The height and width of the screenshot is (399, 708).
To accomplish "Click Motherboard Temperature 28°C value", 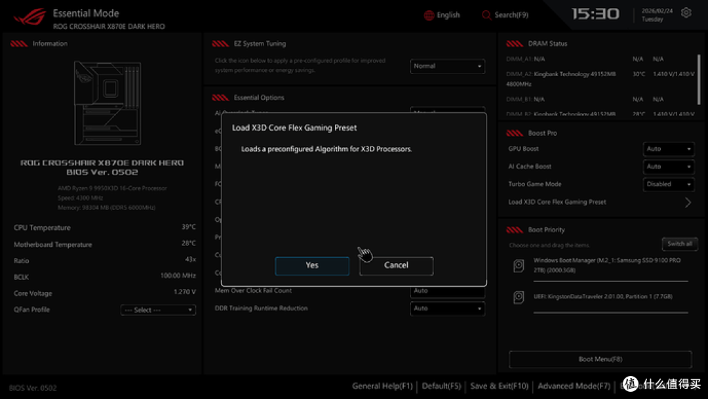I will 189,243.
